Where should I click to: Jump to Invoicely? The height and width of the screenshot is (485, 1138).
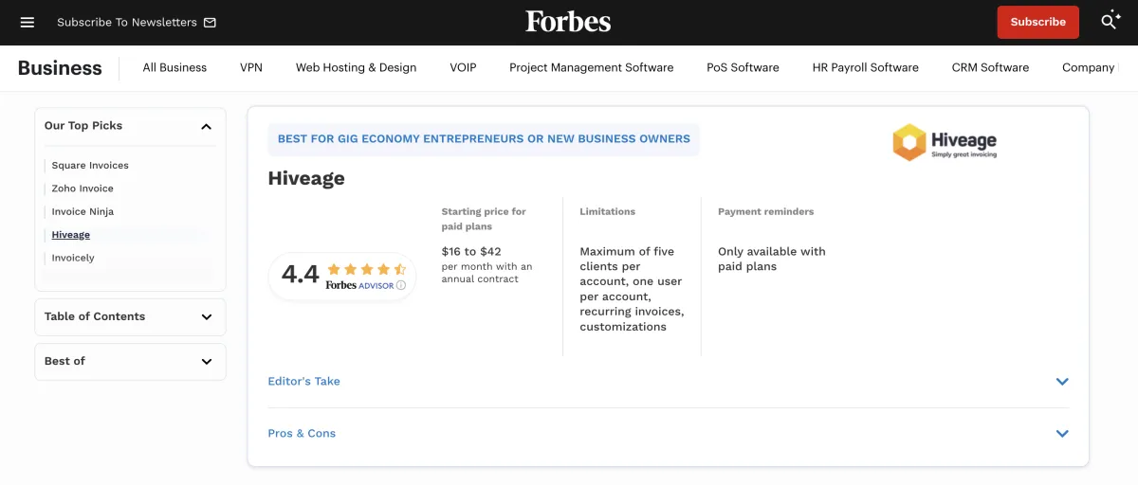[73, 258]
